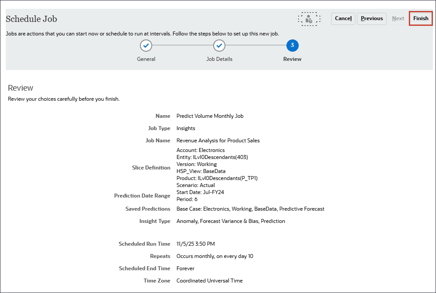Click the Scheduled Run Time value 11/5/25
This screenshot has height=293, width=436.
195,244
